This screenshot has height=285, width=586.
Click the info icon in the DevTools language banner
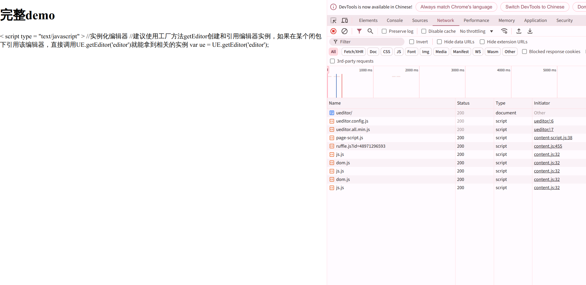[x=333, y=7]
